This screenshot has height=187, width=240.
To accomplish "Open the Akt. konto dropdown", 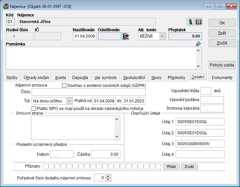I will coord(162,36).
